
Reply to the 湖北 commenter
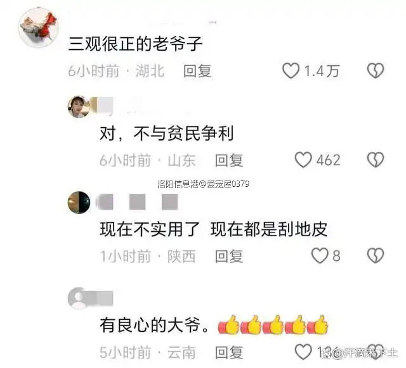(197, 71)
